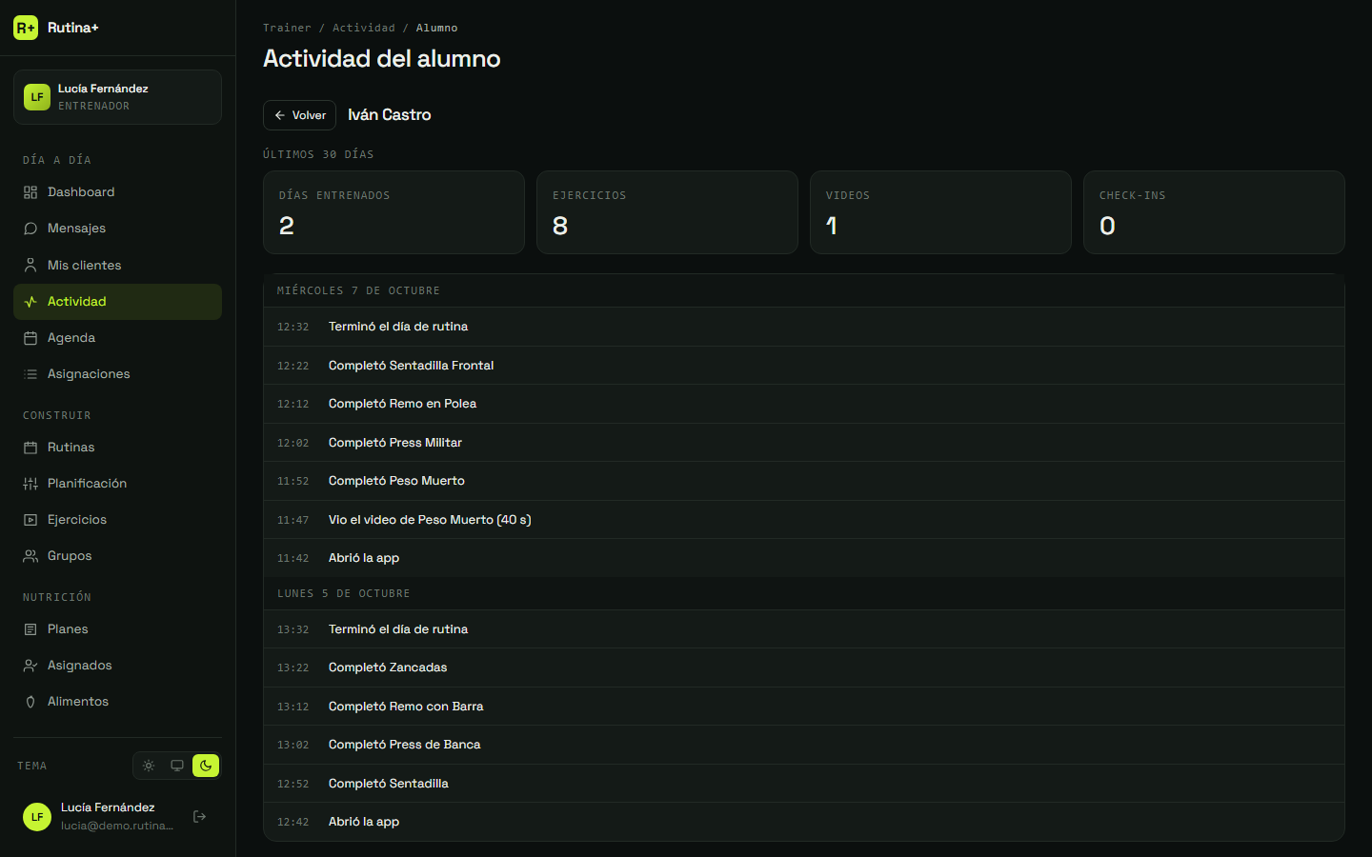Click the Check-ins stat card
The image size is (1372, 857).
[1214, 212]
